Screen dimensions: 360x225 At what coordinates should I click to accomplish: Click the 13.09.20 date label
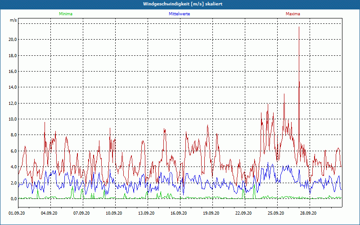[x=146, y=213]
